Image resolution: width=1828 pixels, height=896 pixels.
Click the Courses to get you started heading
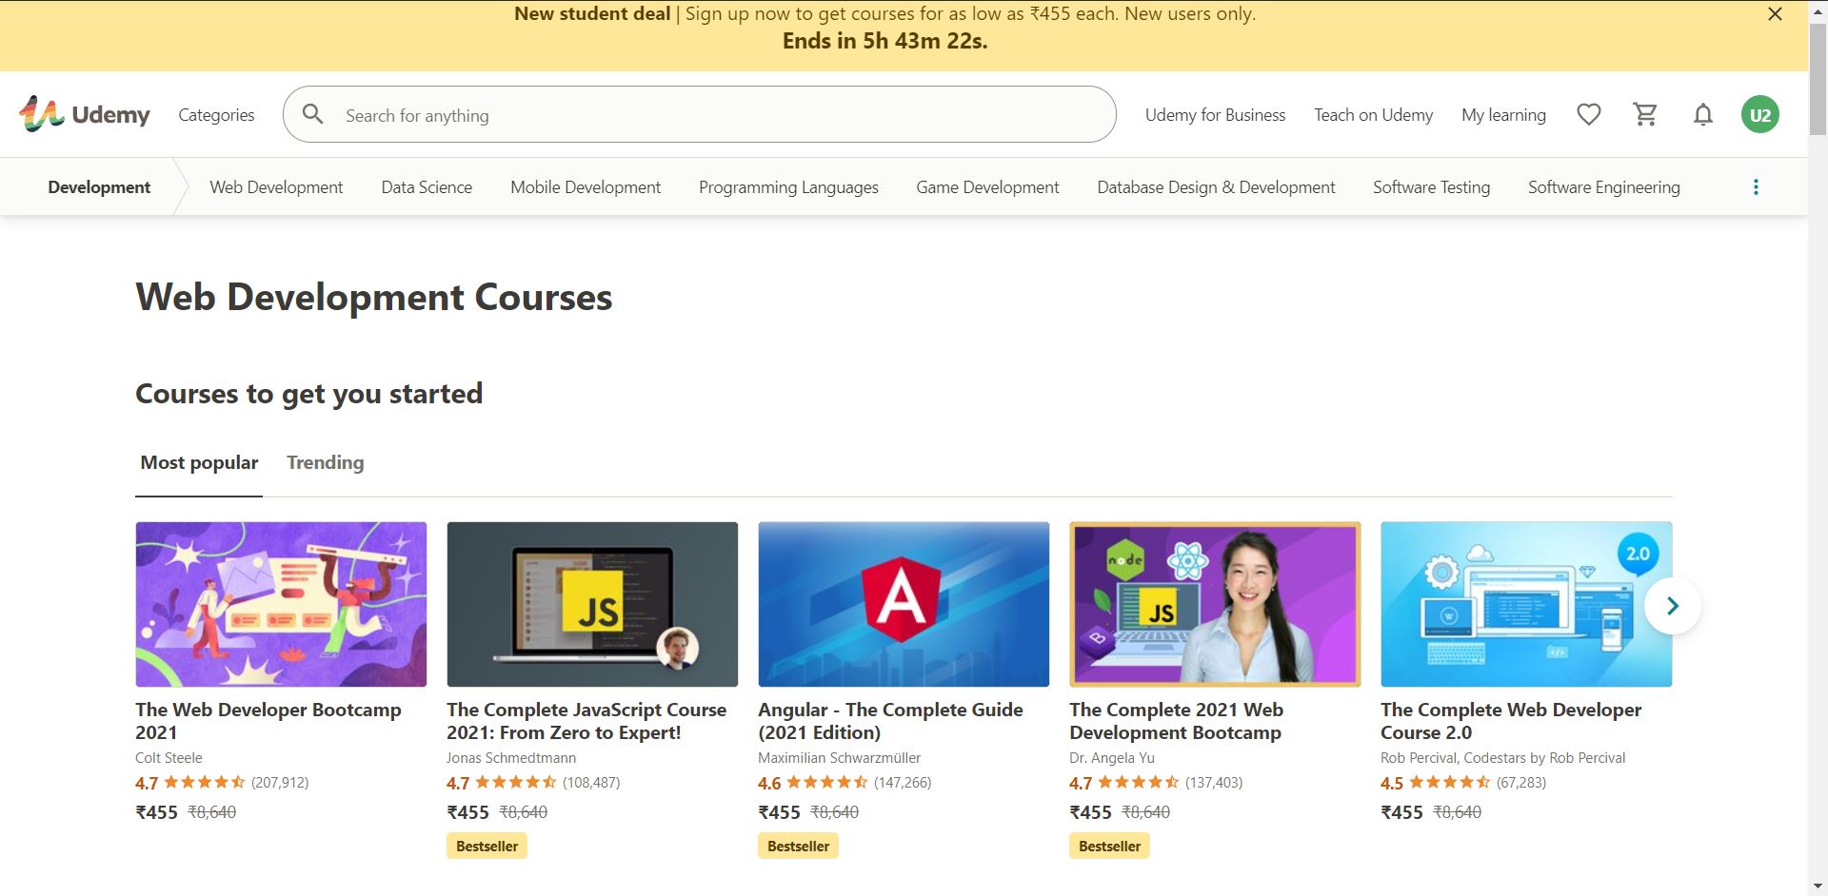(x=308, y=394)
